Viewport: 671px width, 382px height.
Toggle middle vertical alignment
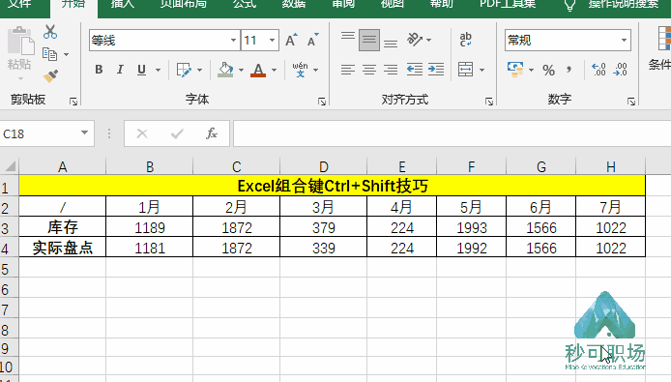coord(369,40)
